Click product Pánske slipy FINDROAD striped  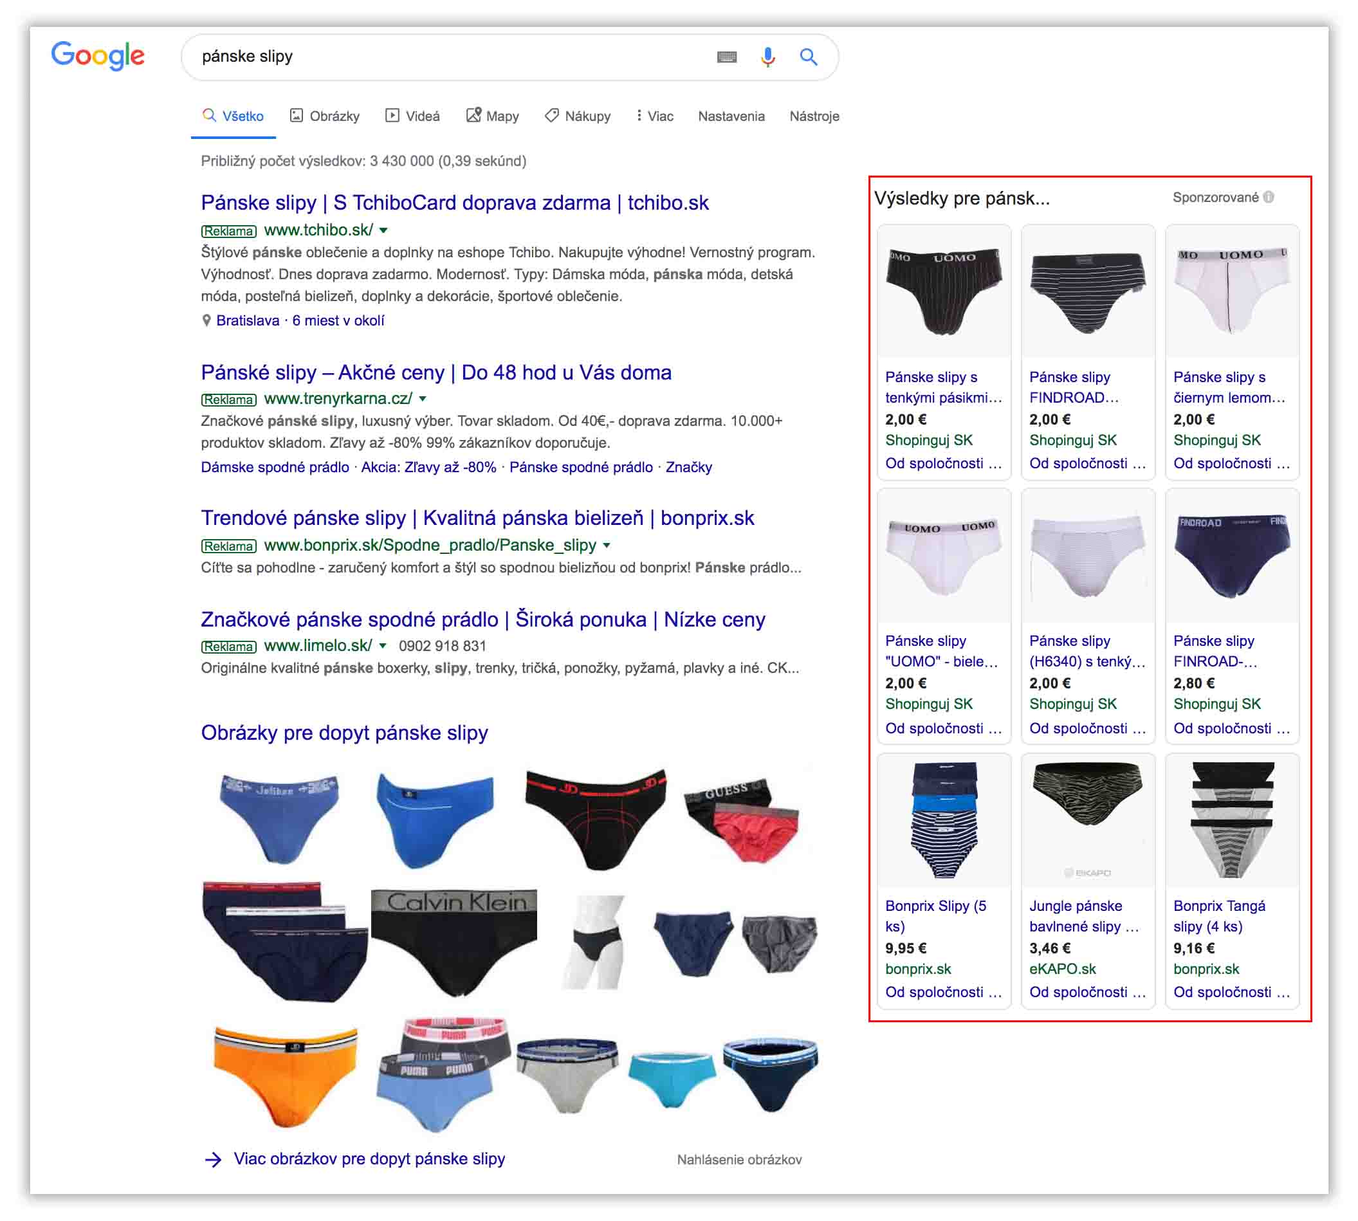pos(1074,387)
